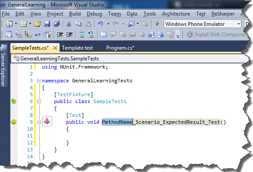Open the ReSharper menu
The height and width of the screenshot is (172, 253).
[x=223, y=14]
